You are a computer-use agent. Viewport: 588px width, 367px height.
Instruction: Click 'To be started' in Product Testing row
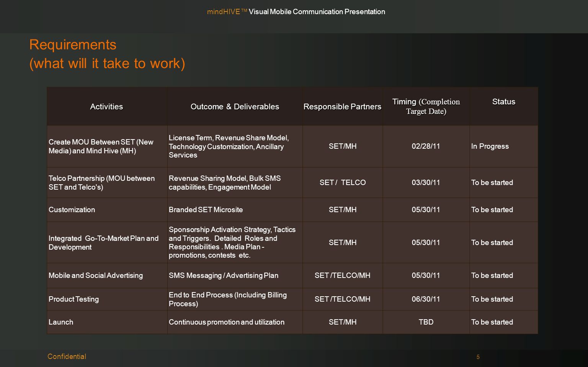pos(504,299)
